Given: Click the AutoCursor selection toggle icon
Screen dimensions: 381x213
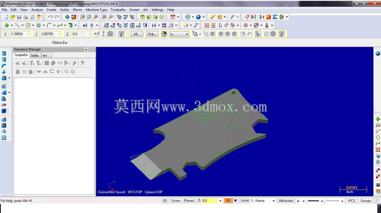Looking at the screenshot, I should (x=164, y=34).
